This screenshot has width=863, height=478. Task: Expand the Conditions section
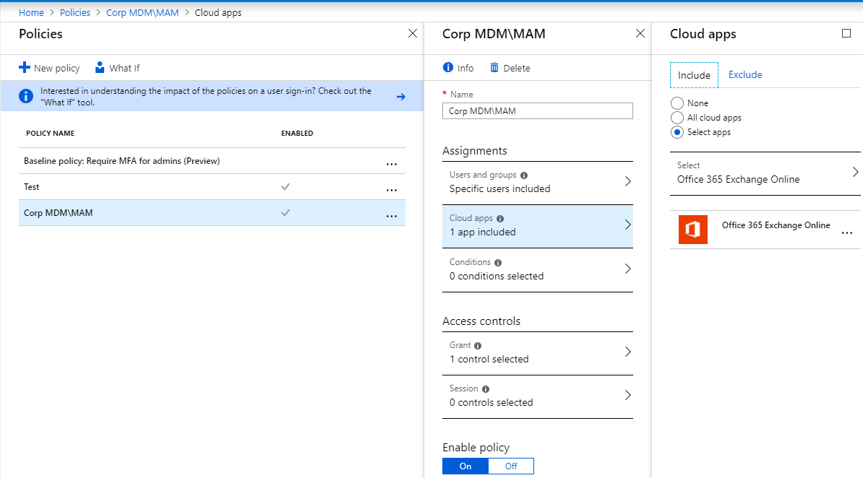(x=537, y=269)
